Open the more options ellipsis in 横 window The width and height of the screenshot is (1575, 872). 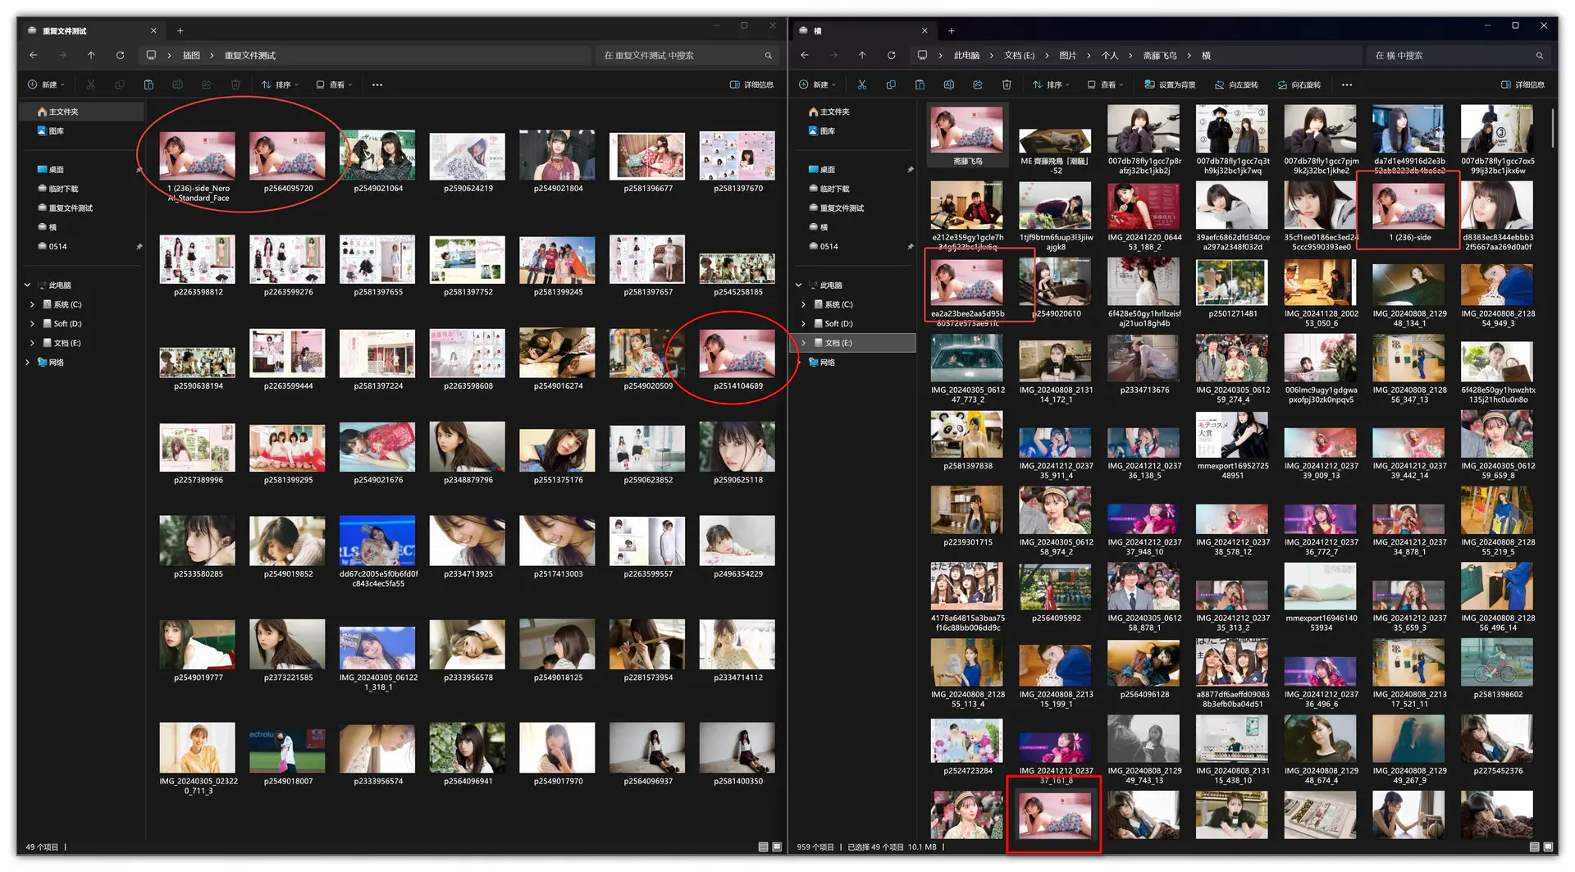(1347, 84)
